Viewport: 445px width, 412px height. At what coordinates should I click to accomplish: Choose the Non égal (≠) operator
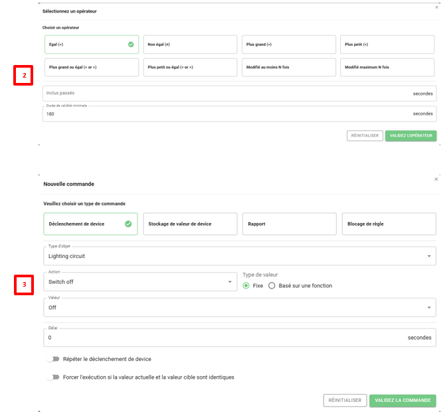click(x=190, y=44)
